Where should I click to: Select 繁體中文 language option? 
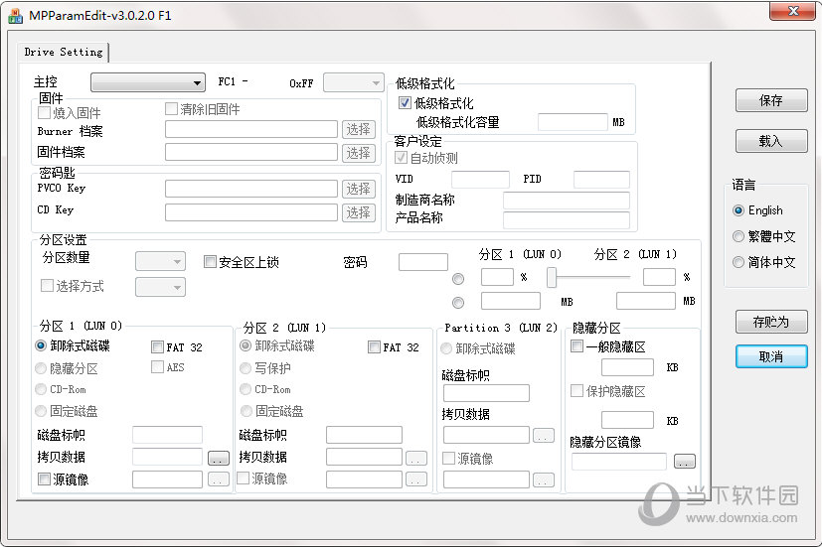pos(739,236)
